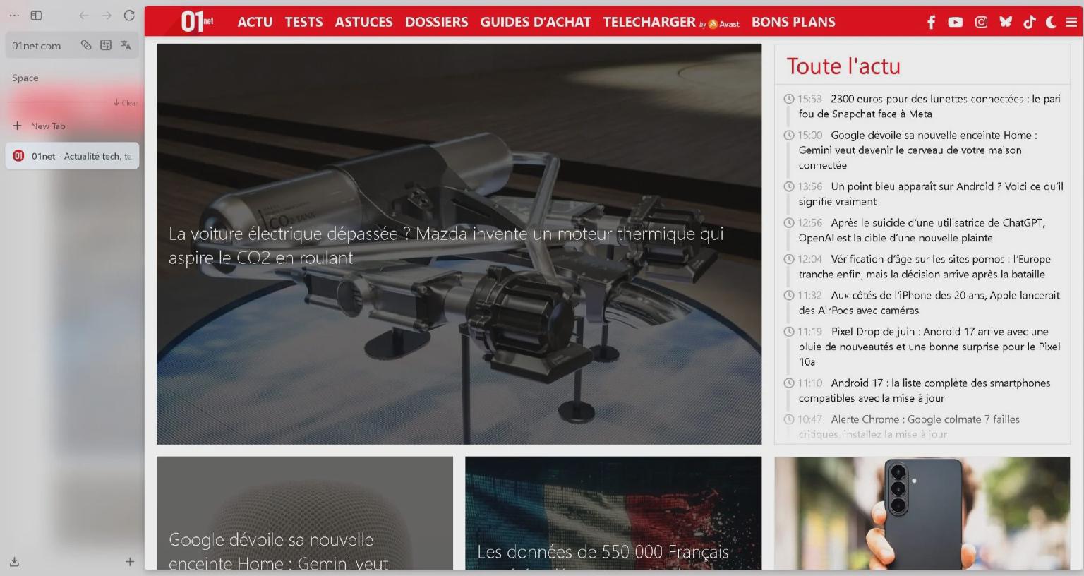
Task: Click the 11:32 timestamp in the news list
Action: (x=809, y=295)
